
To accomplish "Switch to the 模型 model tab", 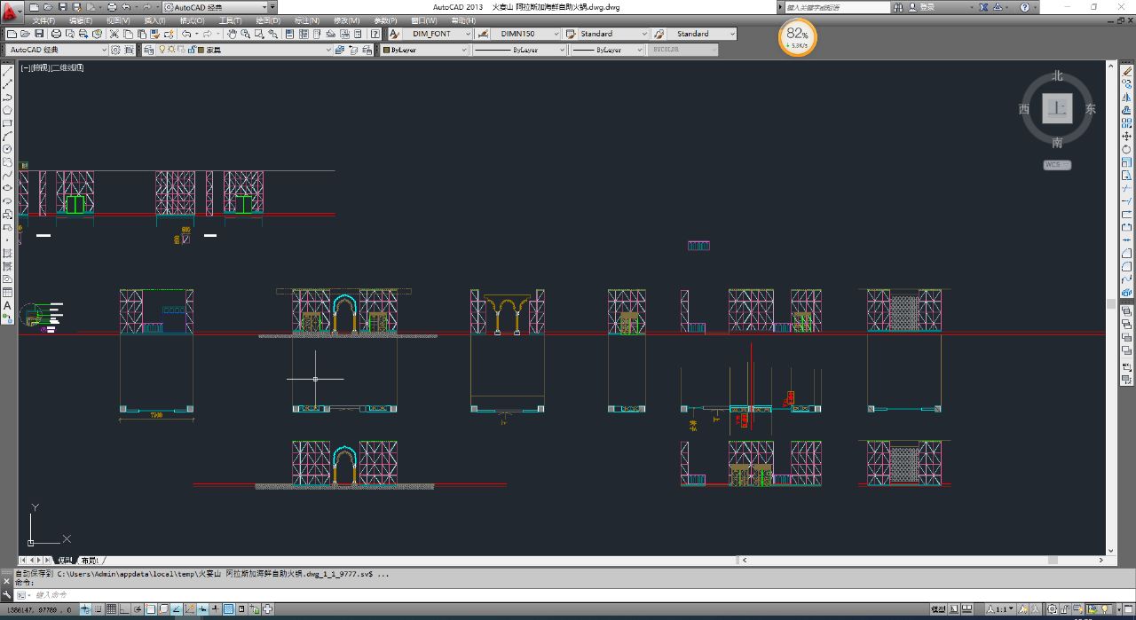I will pos(65,561).
